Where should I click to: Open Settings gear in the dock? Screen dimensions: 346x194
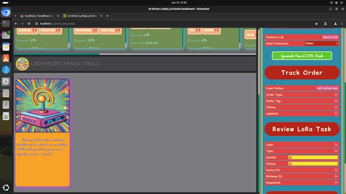(x=6, y=82)
